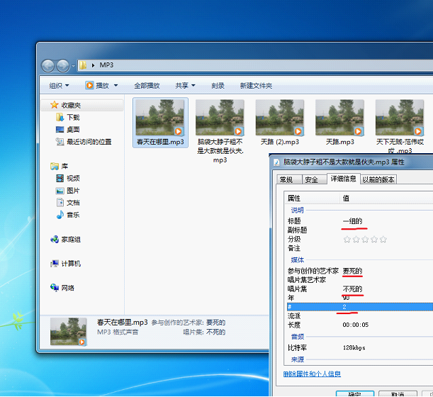Screen dimensions: 433x397
Task: Click the folder icon in the address bar
Action: [x=83, y=65]
